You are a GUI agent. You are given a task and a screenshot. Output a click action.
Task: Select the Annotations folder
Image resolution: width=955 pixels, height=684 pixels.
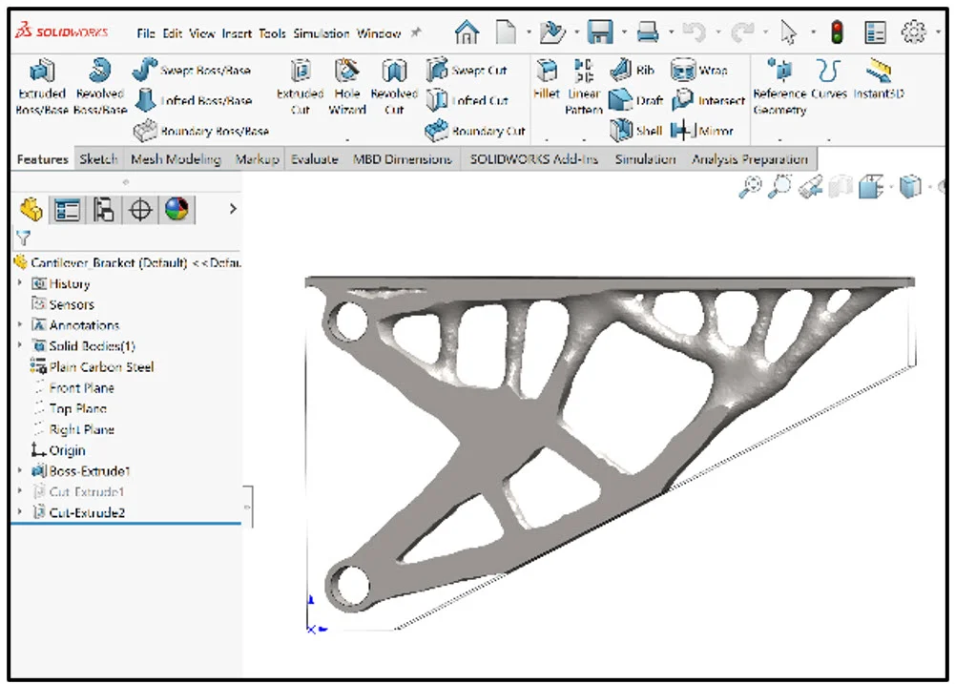[x=86, y=324]
